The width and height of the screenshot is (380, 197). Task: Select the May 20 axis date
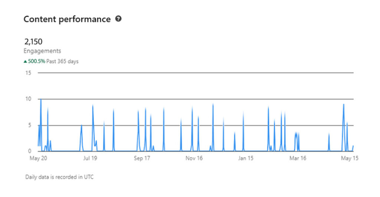click(x=38, y=158)
